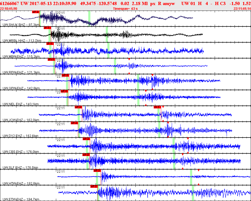
Task: Select the upper red triangle on HTW trace
Action: (x=199, y=170)
